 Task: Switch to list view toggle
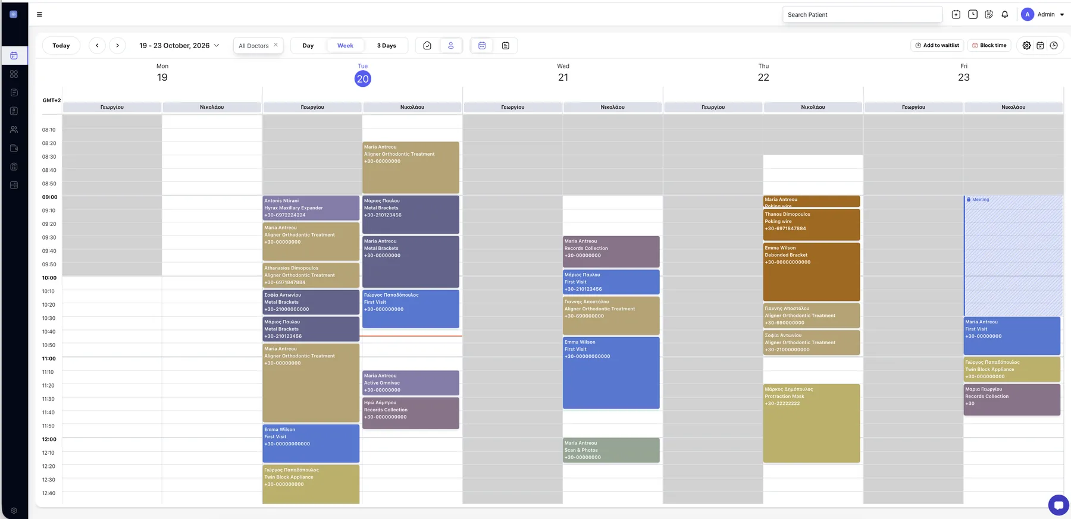coord(506,45)
